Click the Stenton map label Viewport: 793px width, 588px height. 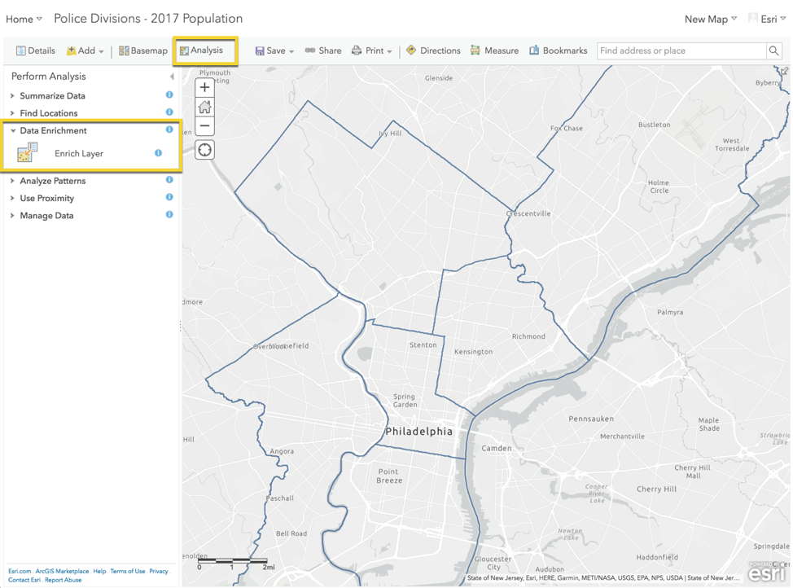point(423,345)
